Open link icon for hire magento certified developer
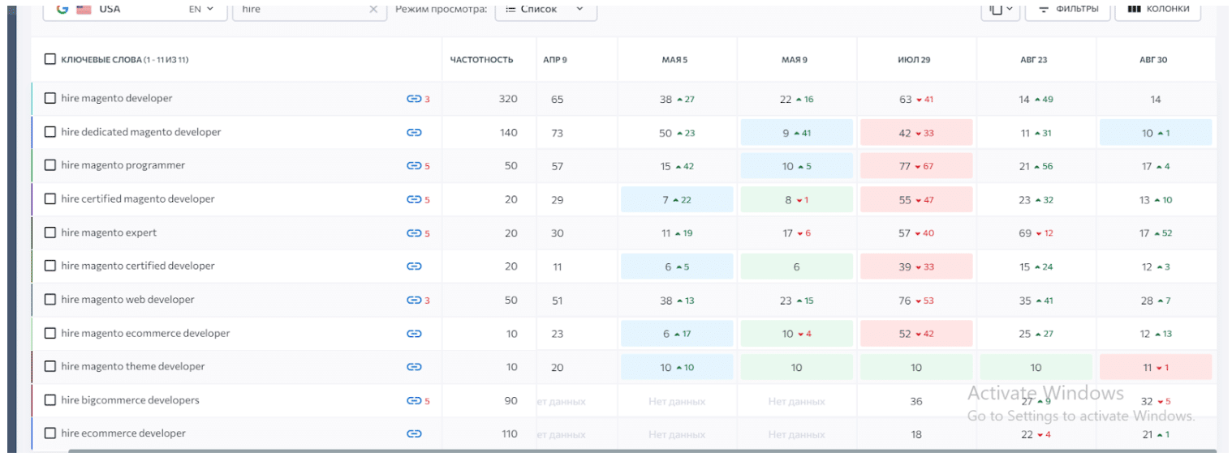Screen dimensions: 1232x465 pyautogui.click(x=414, y=266)
